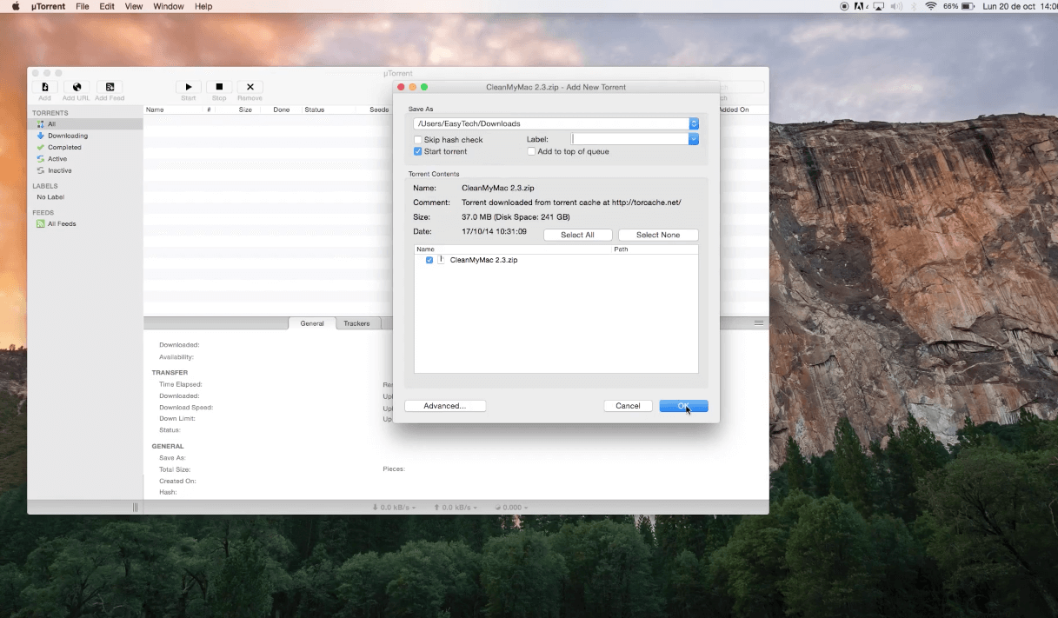The image size is (1058, 618).
Task: Enable Add to top of queue
Action: point(531,151)
